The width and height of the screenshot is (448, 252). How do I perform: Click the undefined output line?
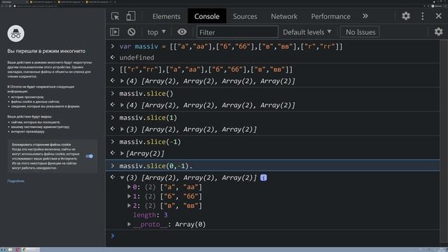click(272, 57)
